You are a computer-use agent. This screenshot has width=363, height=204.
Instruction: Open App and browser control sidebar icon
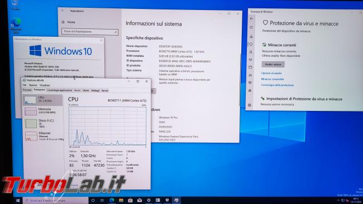pos(250,67)
